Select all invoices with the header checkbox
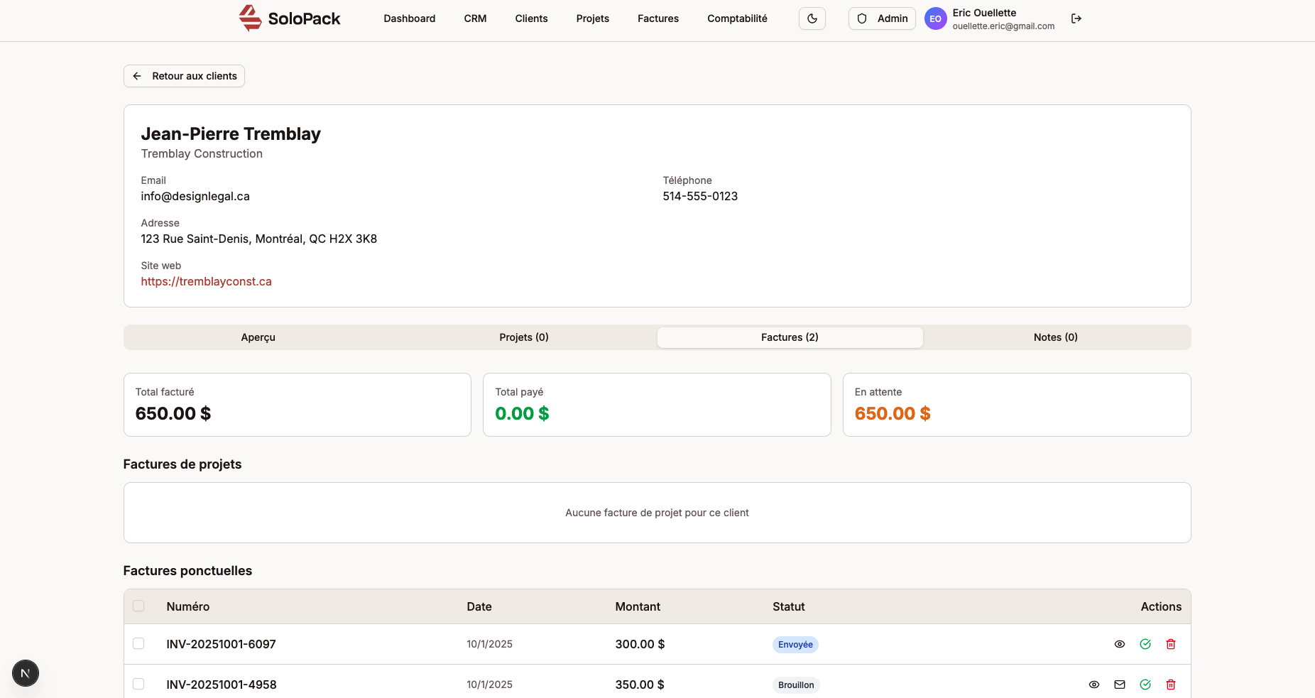1315x698 pixels. tap(139, 606)
